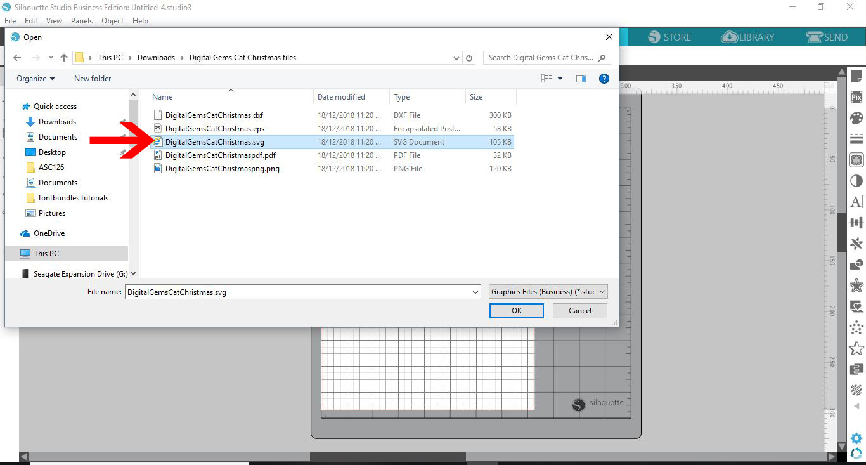Go back in the Open dialog

coord(17,58)
